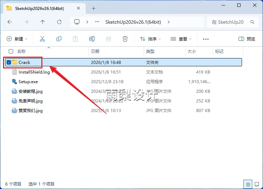The width and height of the screenshot is (263, 189).
Task: Select the 安装教程.jpg file
Action: coord(31,91)
